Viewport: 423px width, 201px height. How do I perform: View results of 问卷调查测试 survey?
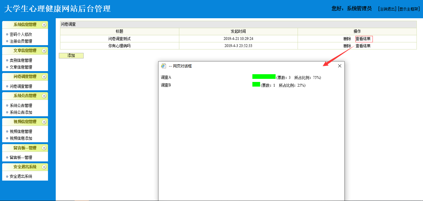[x=363, y=39]
